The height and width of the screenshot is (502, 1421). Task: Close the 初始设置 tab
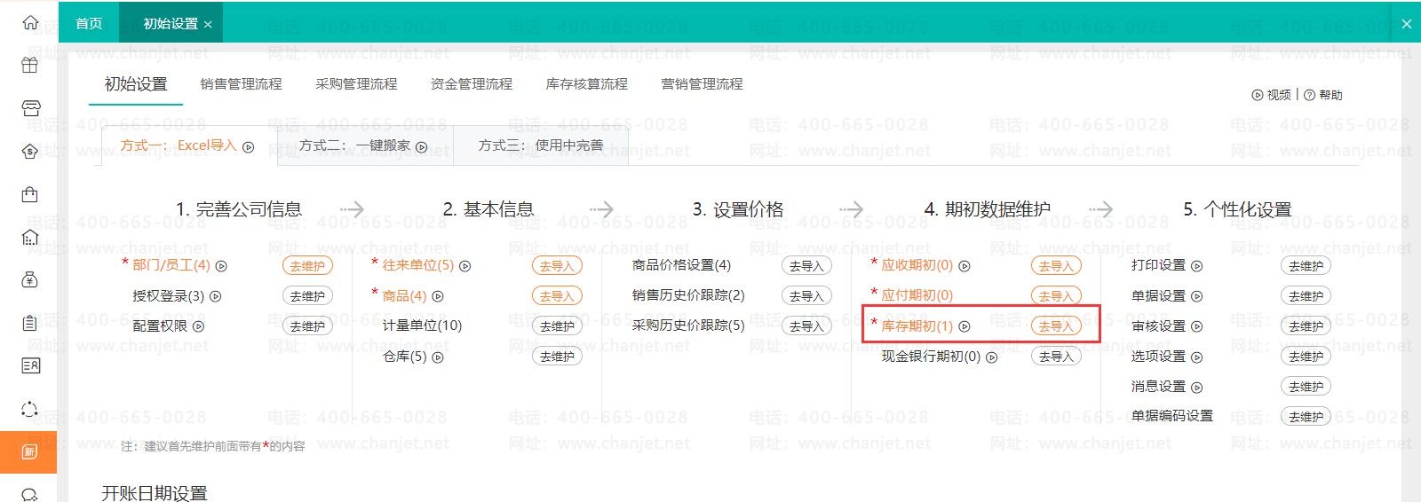tap(208, 25)
